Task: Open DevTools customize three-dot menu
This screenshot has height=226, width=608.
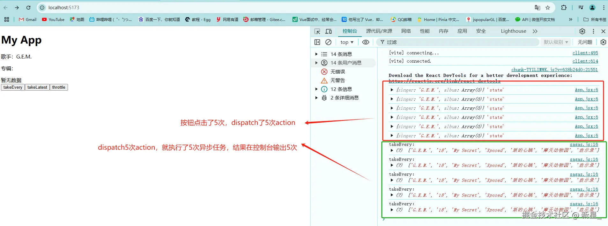Action: click(x=593, y=31)
